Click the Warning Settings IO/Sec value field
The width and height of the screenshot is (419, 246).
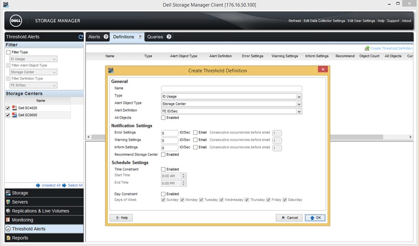pyautogui.click(x=170, y=140)
